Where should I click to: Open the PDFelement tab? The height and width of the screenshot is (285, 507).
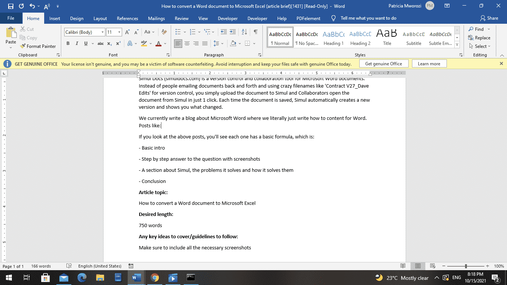coord(308,18)
